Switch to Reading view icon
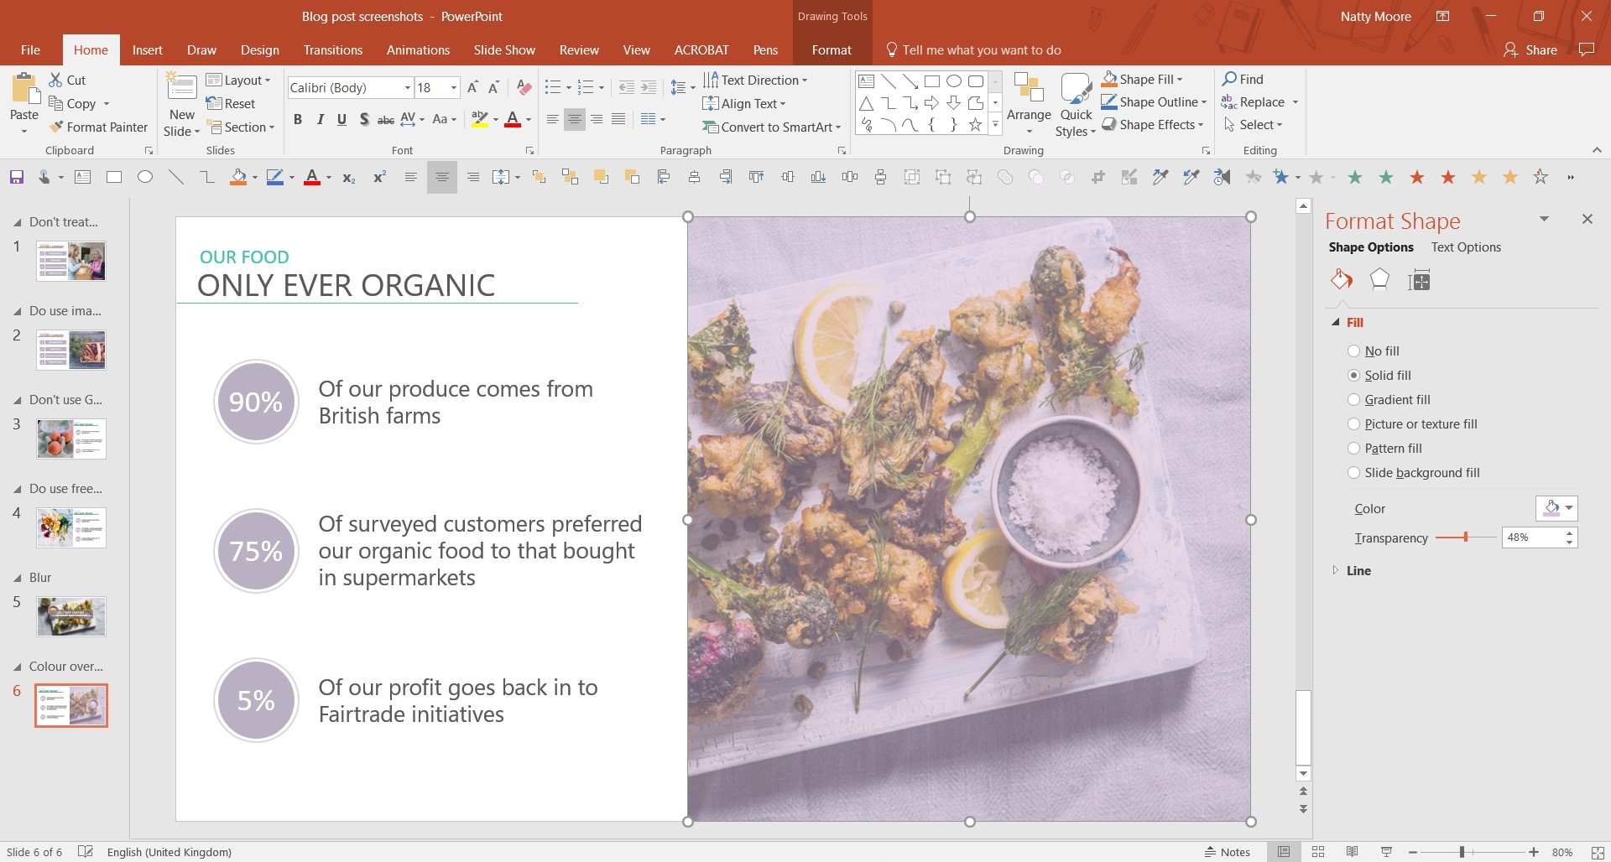The height and width of the screenshot is (862, 1611). pyautogui.click(x=1352, y=852)
